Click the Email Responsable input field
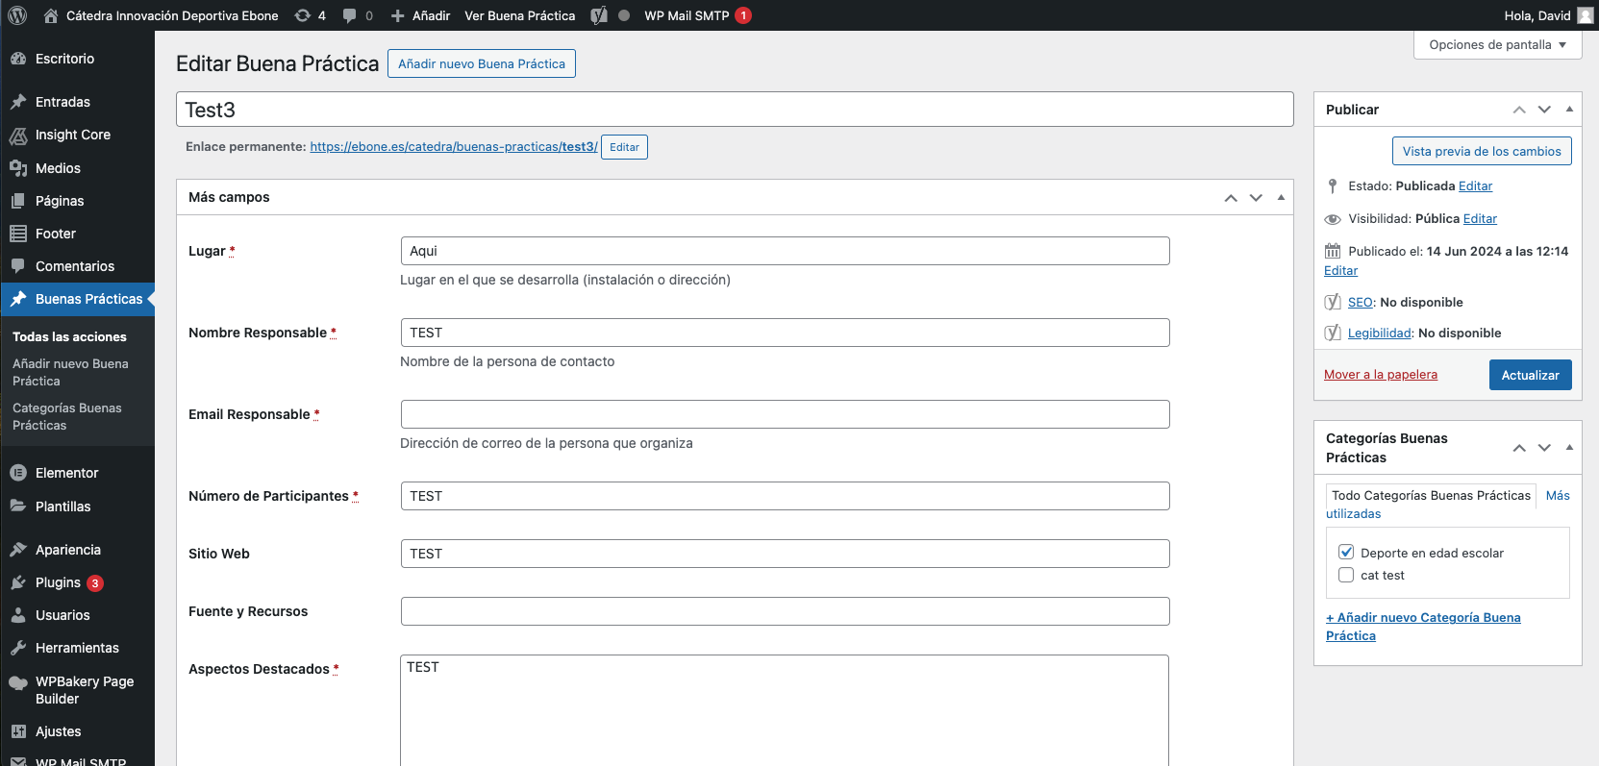 point(785,414)
